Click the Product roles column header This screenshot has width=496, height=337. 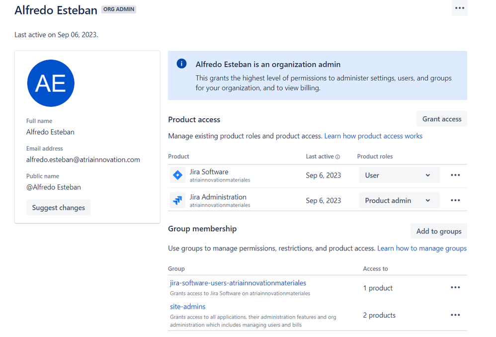[375, 156]
